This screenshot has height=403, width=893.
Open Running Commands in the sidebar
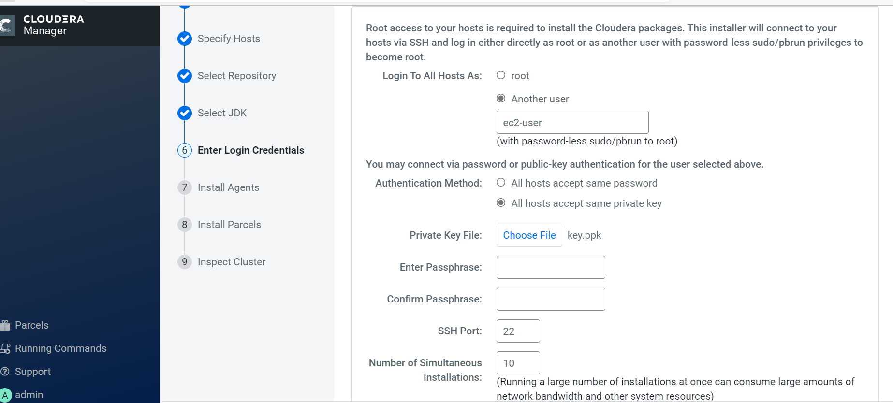pos(60,348)
